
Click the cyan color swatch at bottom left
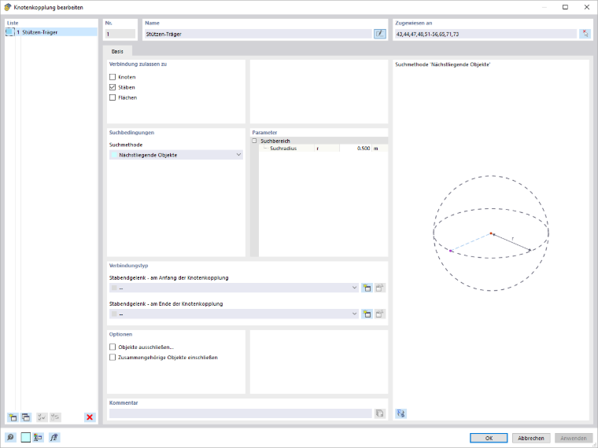[x=25, y=437]
